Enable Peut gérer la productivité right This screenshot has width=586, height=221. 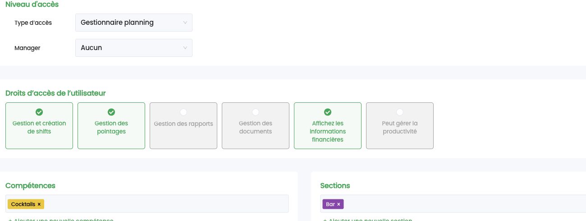(x=400, y=126)
